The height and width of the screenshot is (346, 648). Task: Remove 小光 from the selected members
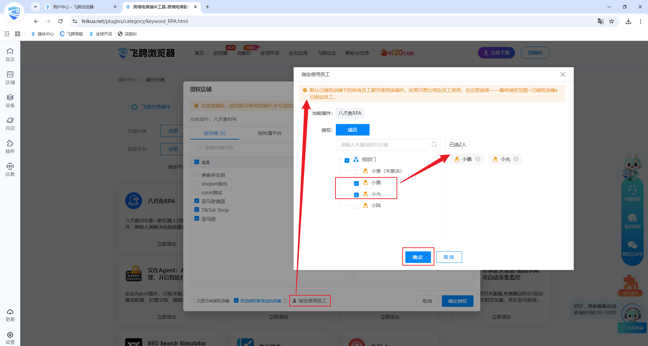(x=516, y=159)
